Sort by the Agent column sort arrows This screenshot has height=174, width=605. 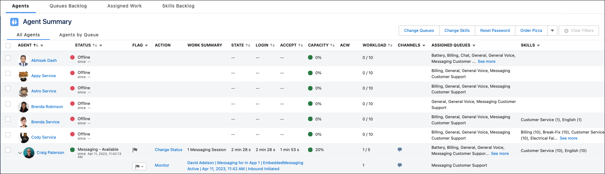point(36,45)
